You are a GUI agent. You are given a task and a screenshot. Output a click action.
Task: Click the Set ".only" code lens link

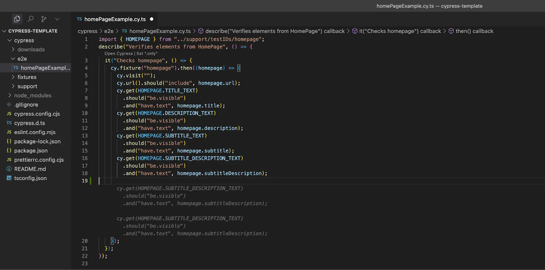pos(147,53)
